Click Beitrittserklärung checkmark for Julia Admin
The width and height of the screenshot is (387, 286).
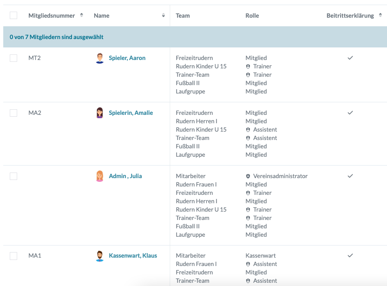(350, 176)
